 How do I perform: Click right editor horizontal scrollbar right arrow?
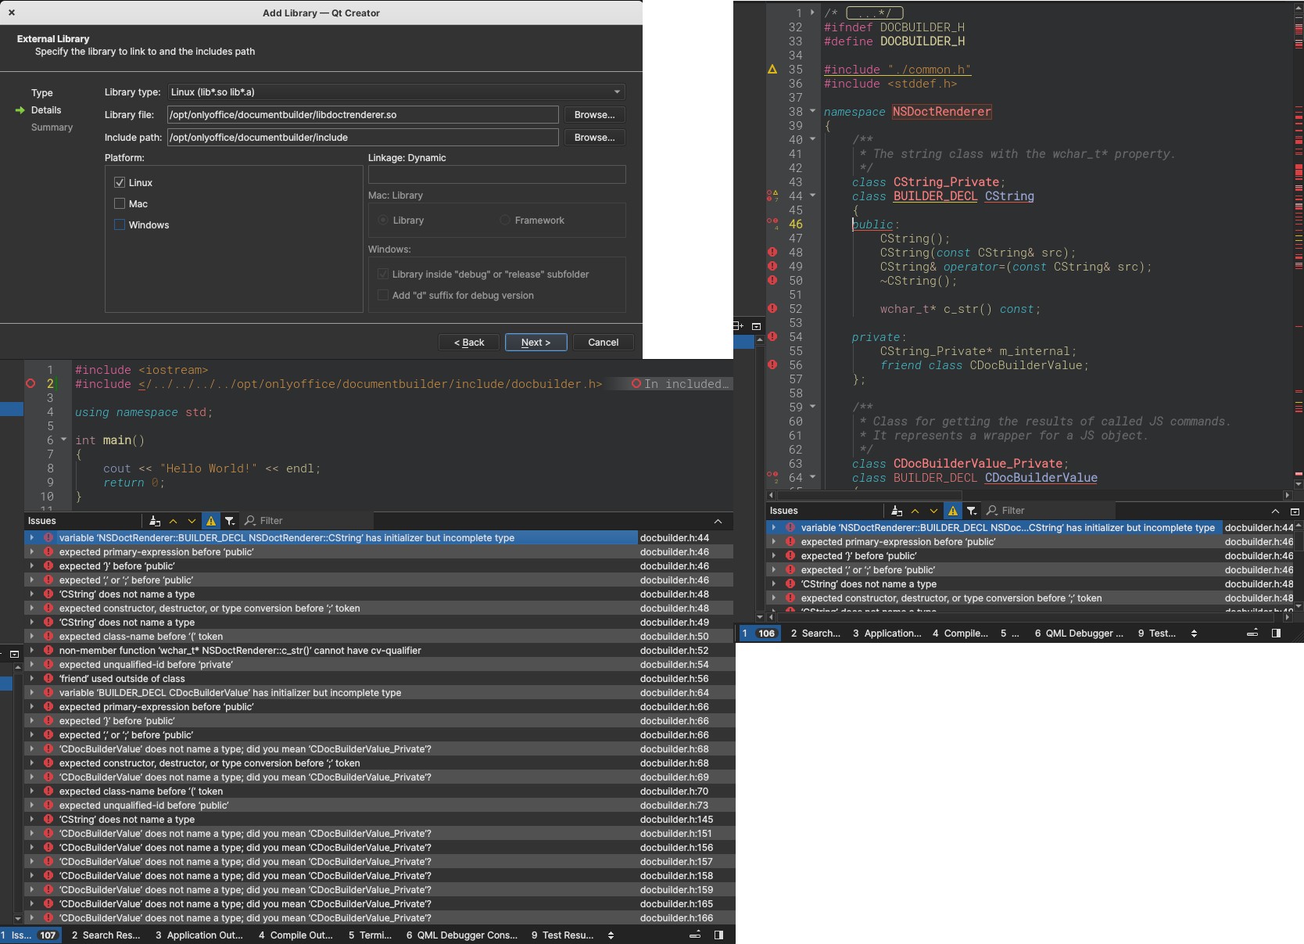tap(1288, 495)
